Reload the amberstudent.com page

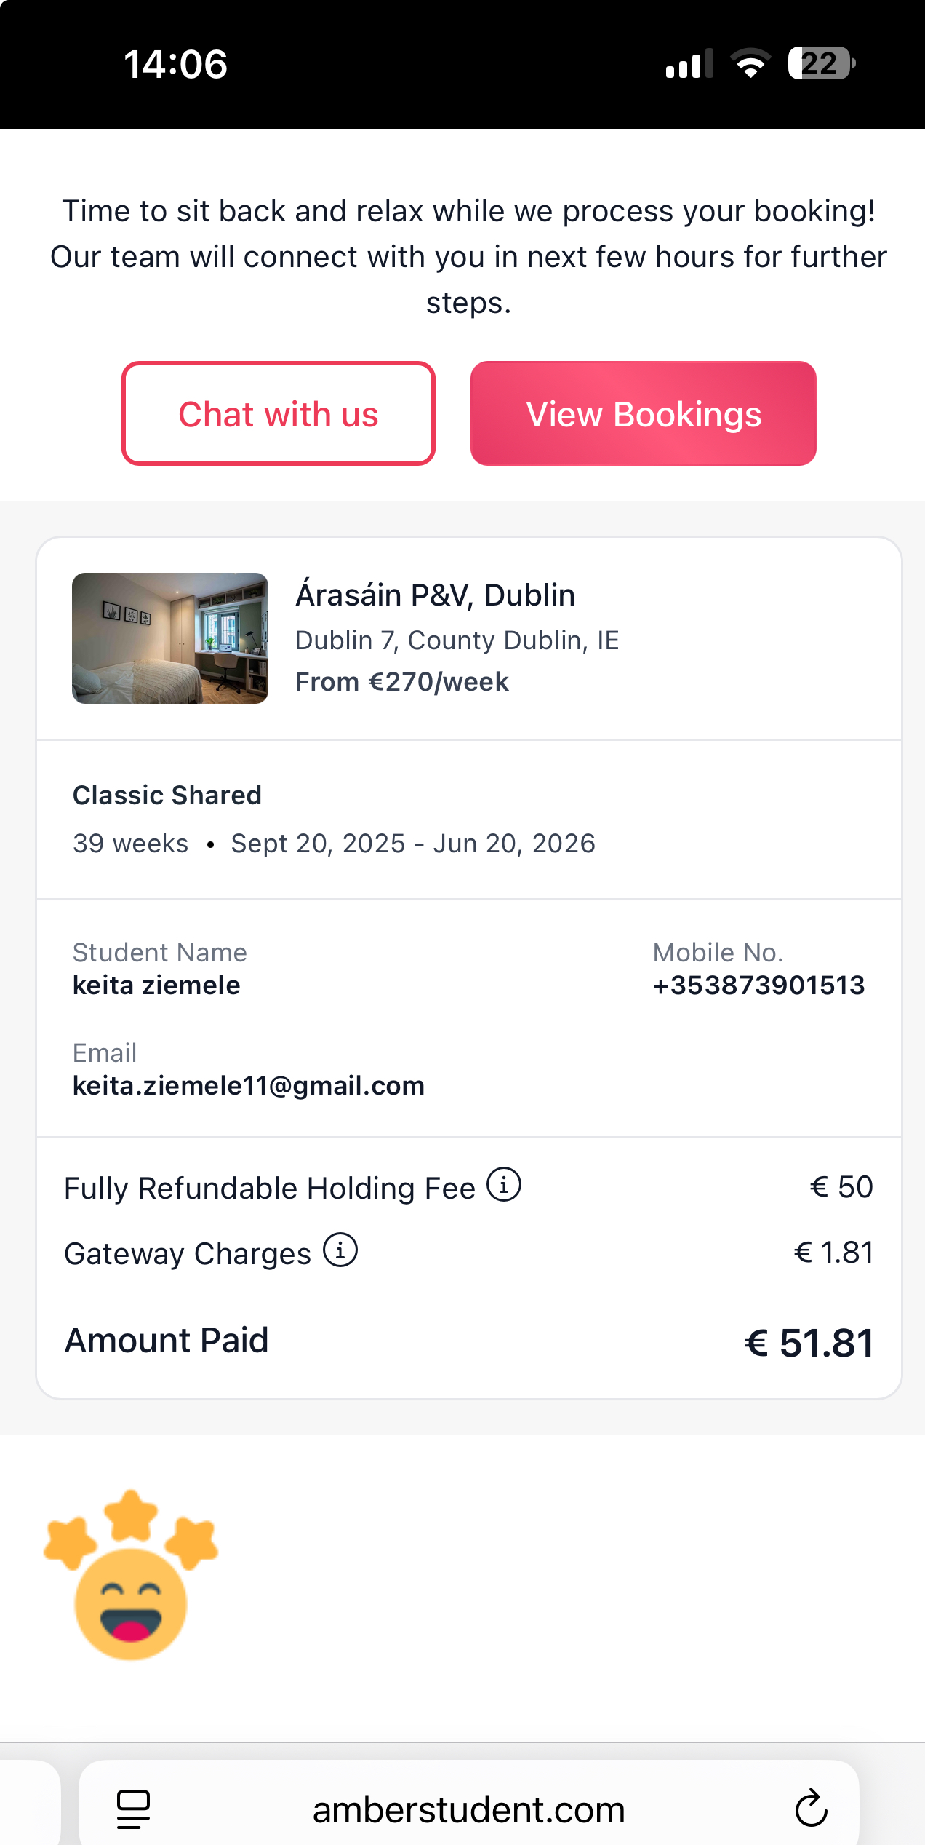[x=811, y=1809]
